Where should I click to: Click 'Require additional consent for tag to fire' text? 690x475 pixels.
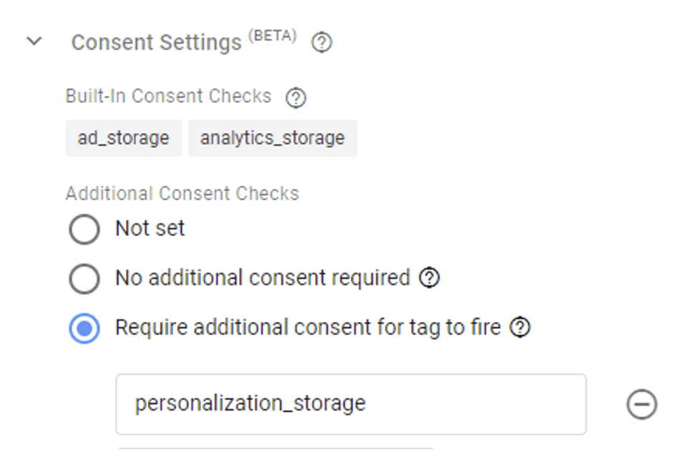point(308,328)
